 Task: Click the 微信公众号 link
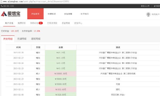point(145,6)
